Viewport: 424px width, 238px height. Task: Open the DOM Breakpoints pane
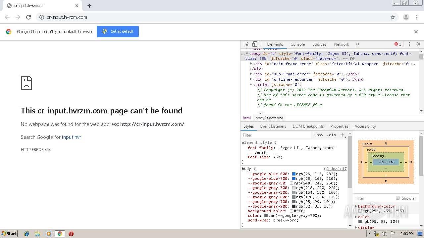click(x=308, y=126)
